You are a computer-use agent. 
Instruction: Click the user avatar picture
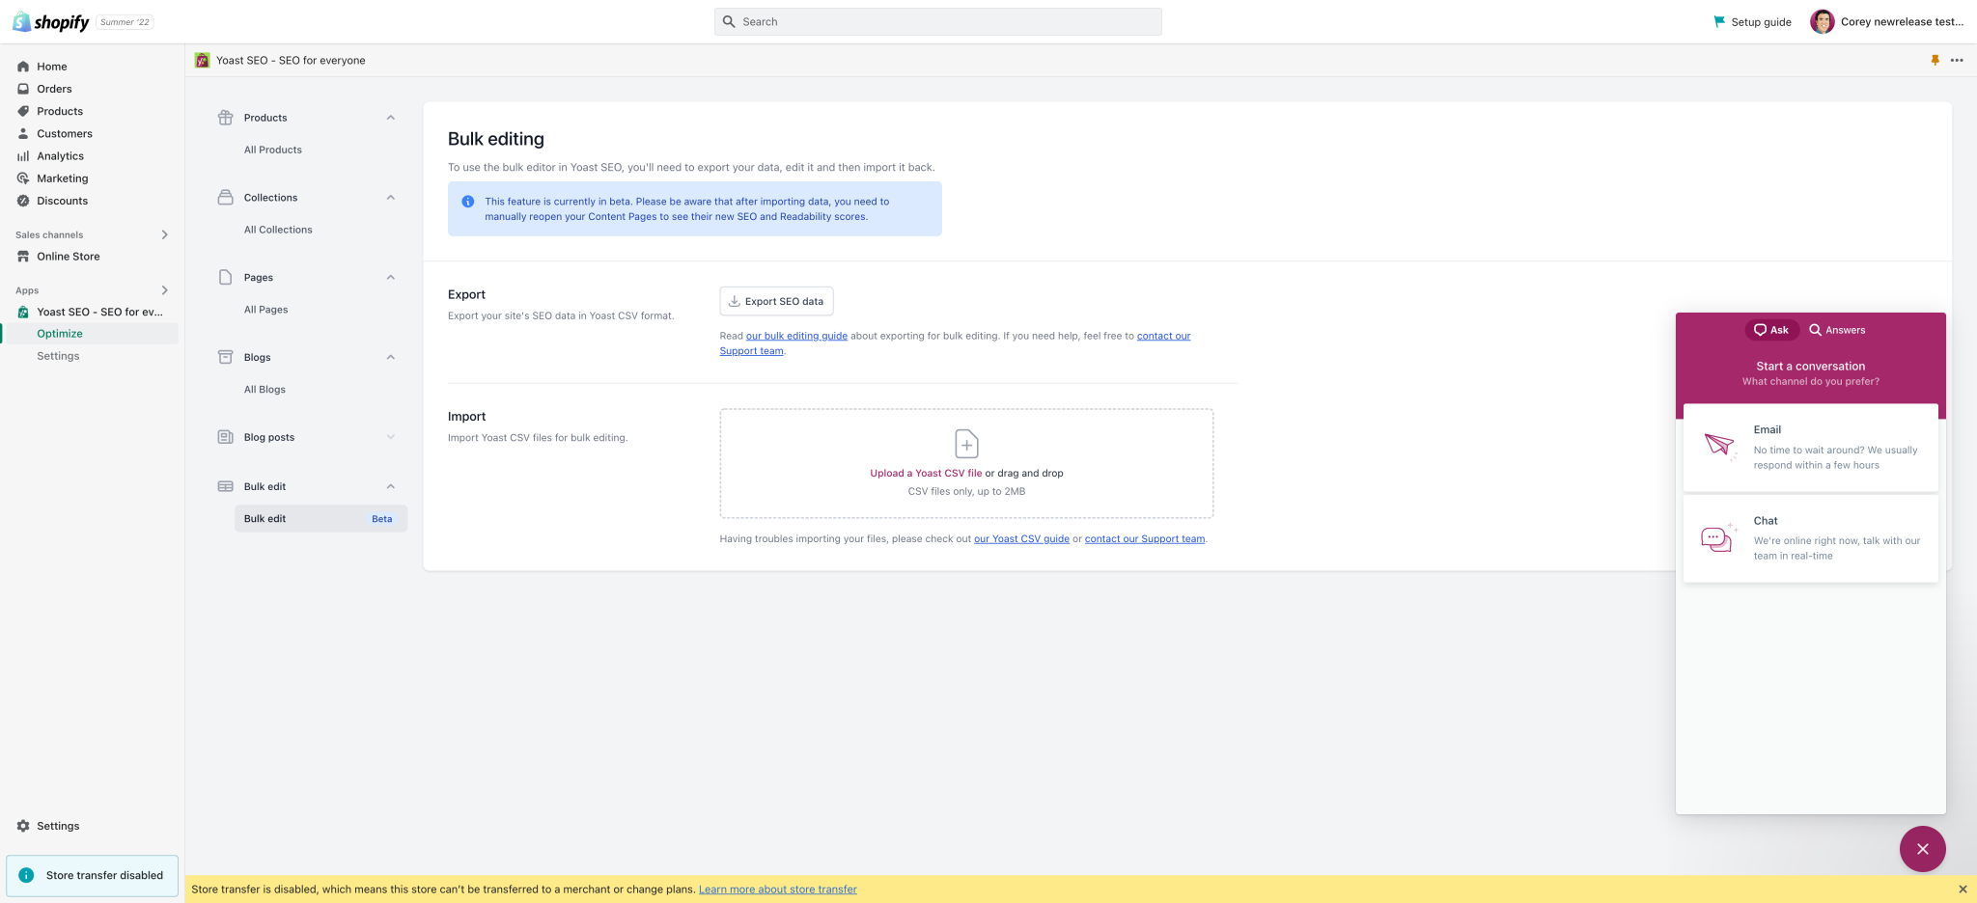click(x=1823, y=21)
